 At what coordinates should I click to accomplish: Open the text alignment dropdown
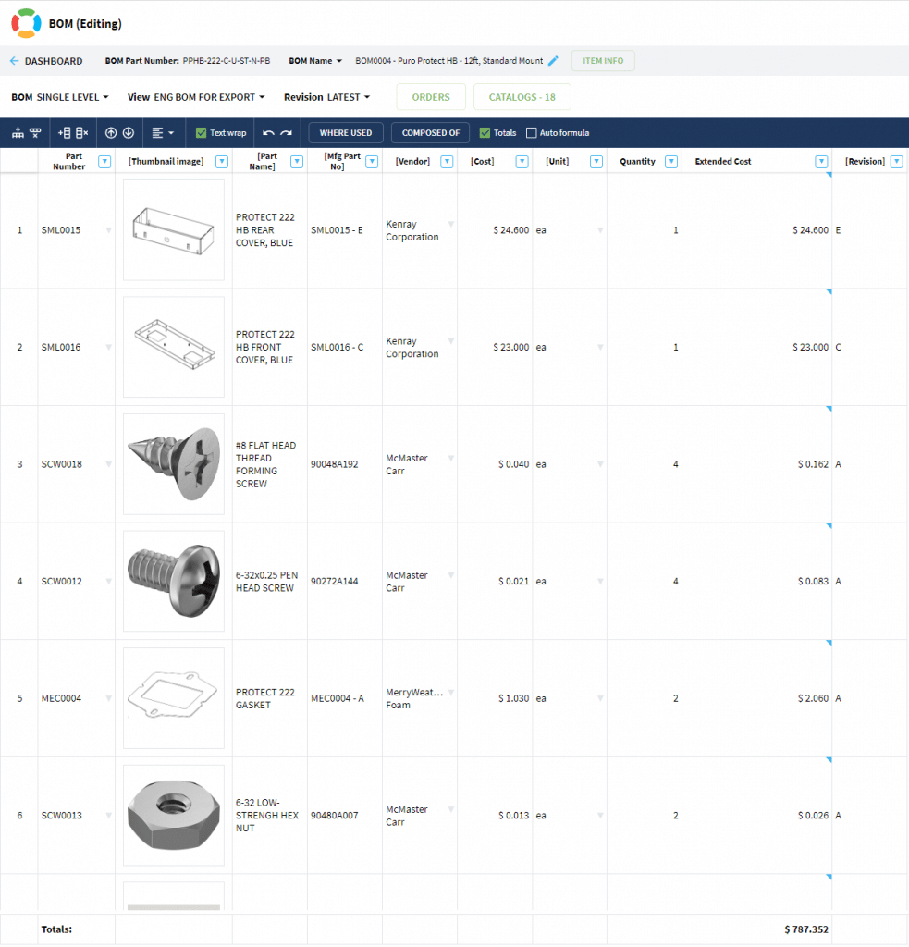pyautogui.click(x=163, y=133)
